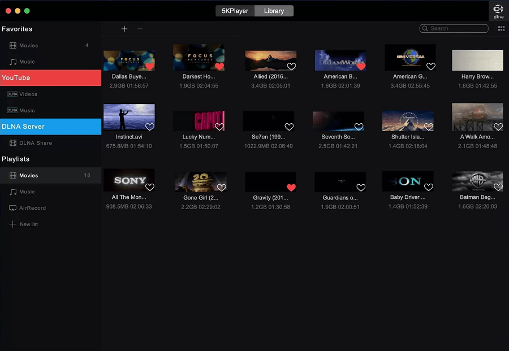Open the Dallas Buyers Focus Features thumbnail
Screen dimensions: 509x351
(x=129, y=60)
